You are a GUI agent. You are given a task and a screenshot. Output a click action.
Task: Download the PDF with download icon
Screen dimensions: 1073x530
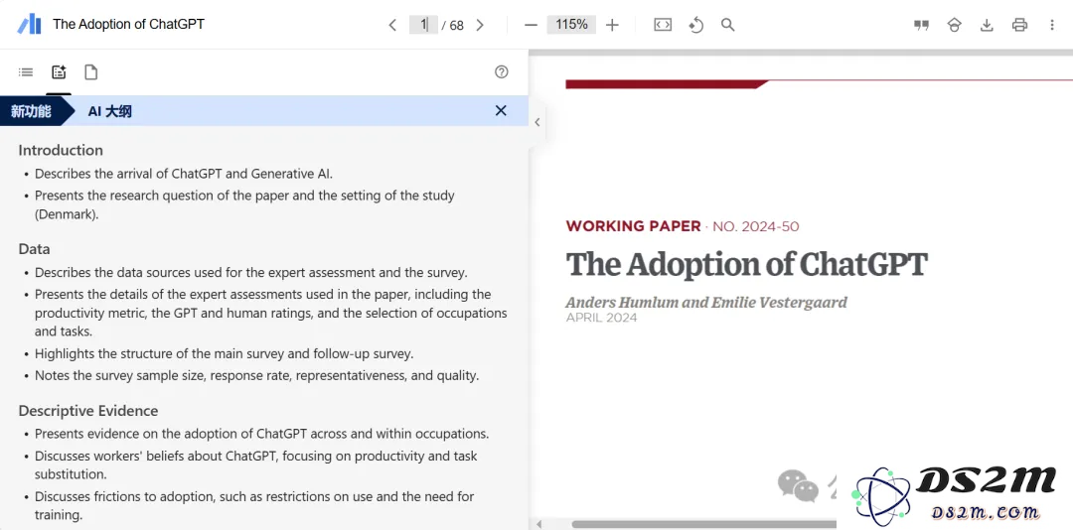(x=987, y=25)
